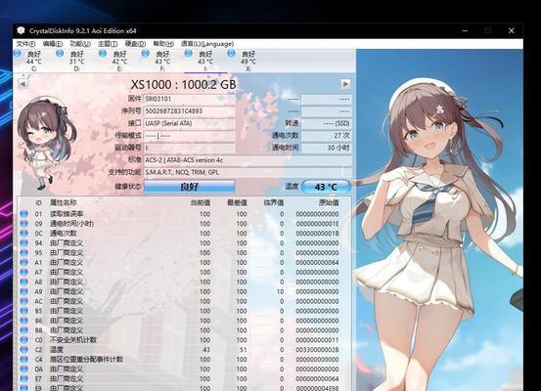Viewport: 541px width, 391px height.
Task: Click status icon of row A9
Action: pos(23,291)
